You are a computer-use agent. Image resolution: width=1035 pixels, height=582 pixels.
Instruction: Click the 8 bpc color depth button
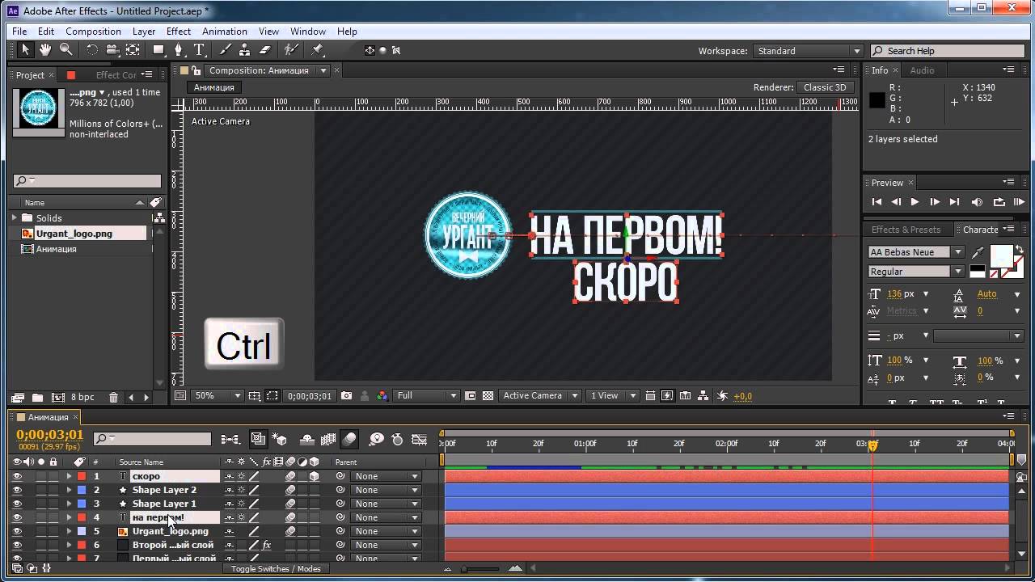82,397
